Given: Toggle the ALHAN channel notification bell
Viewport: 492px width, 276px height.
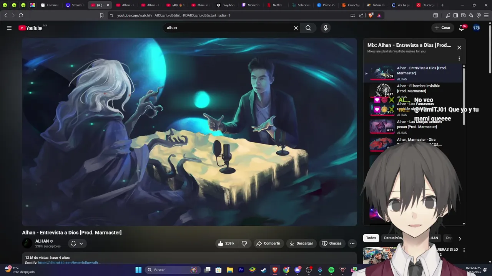Looking at the screenshot, I should (x=73, y=243).
